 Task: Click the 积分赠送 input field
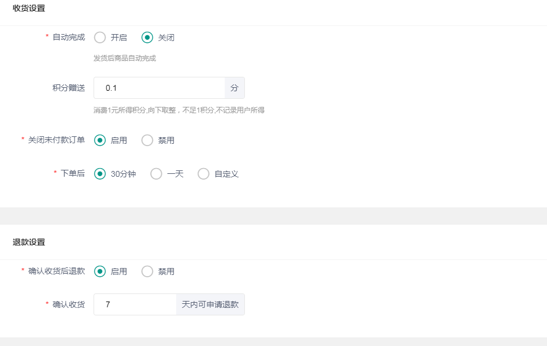(x=159, y=88)
